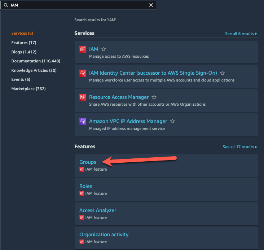Click the Resource Access Manager icon
This screenshot has width=264, height=250.
click(x=83, y=97)
